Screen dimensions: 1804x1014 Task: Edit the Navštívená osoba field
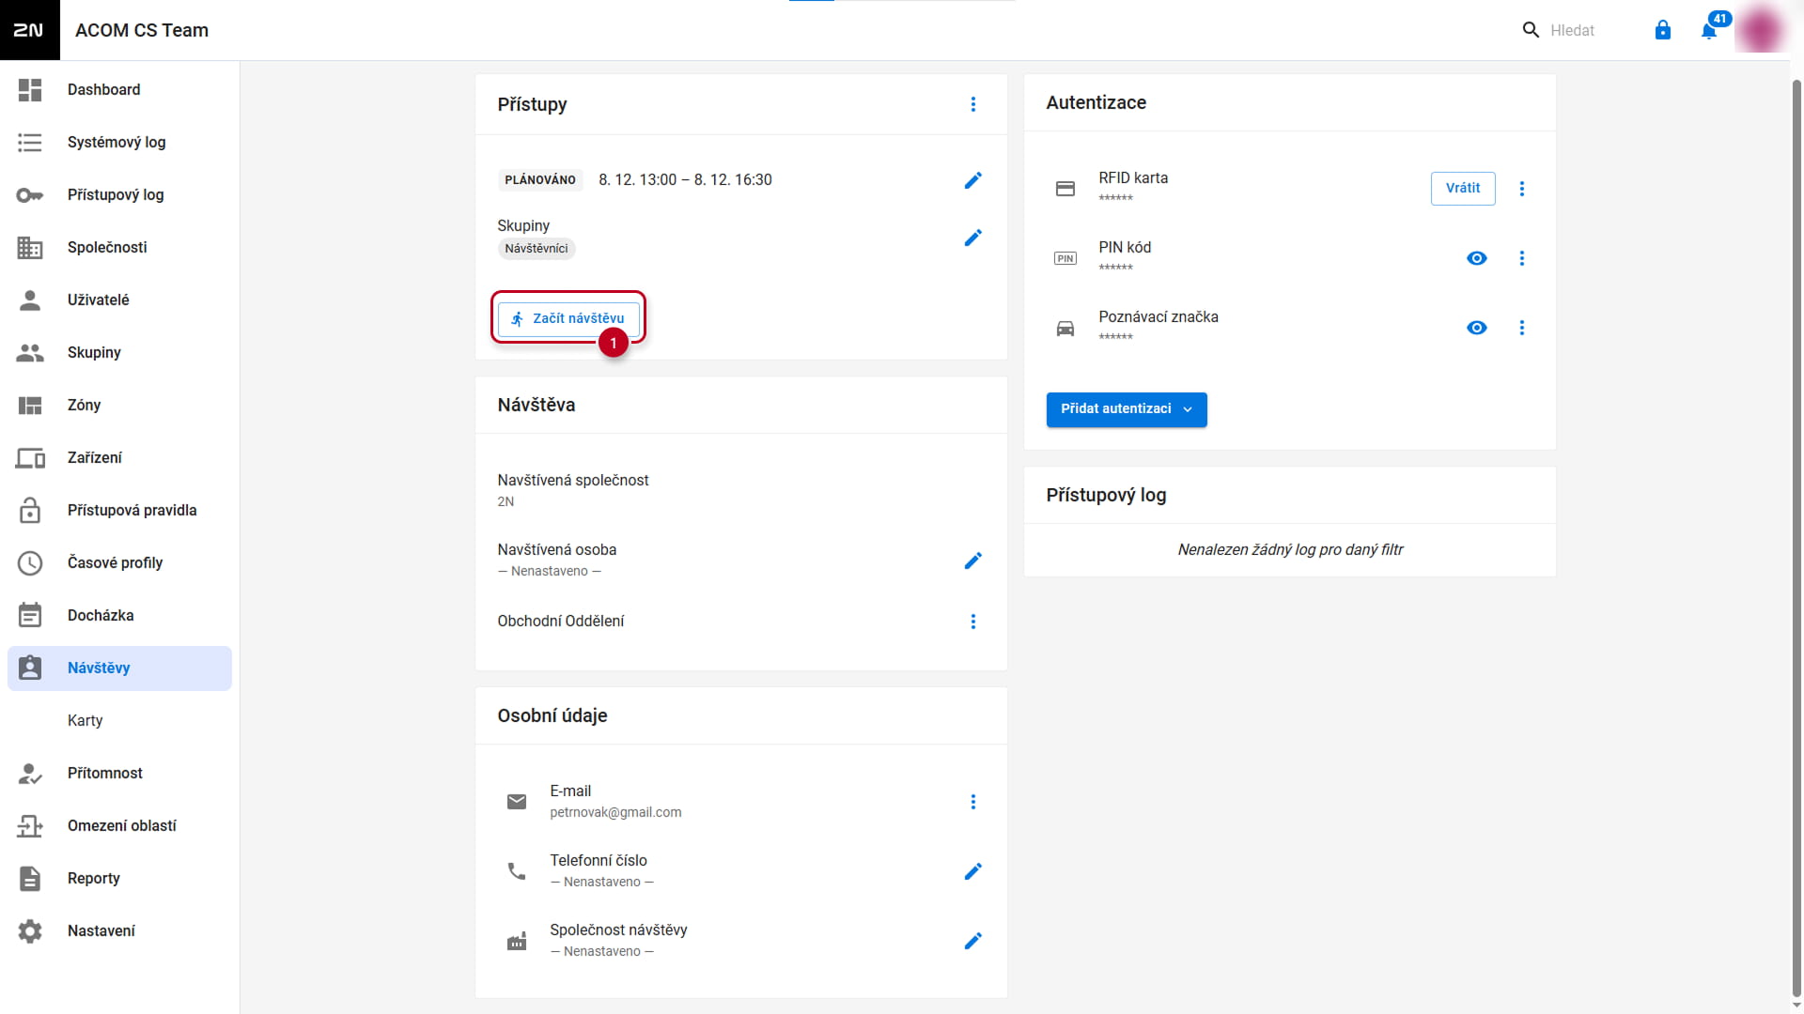(973, 561)
